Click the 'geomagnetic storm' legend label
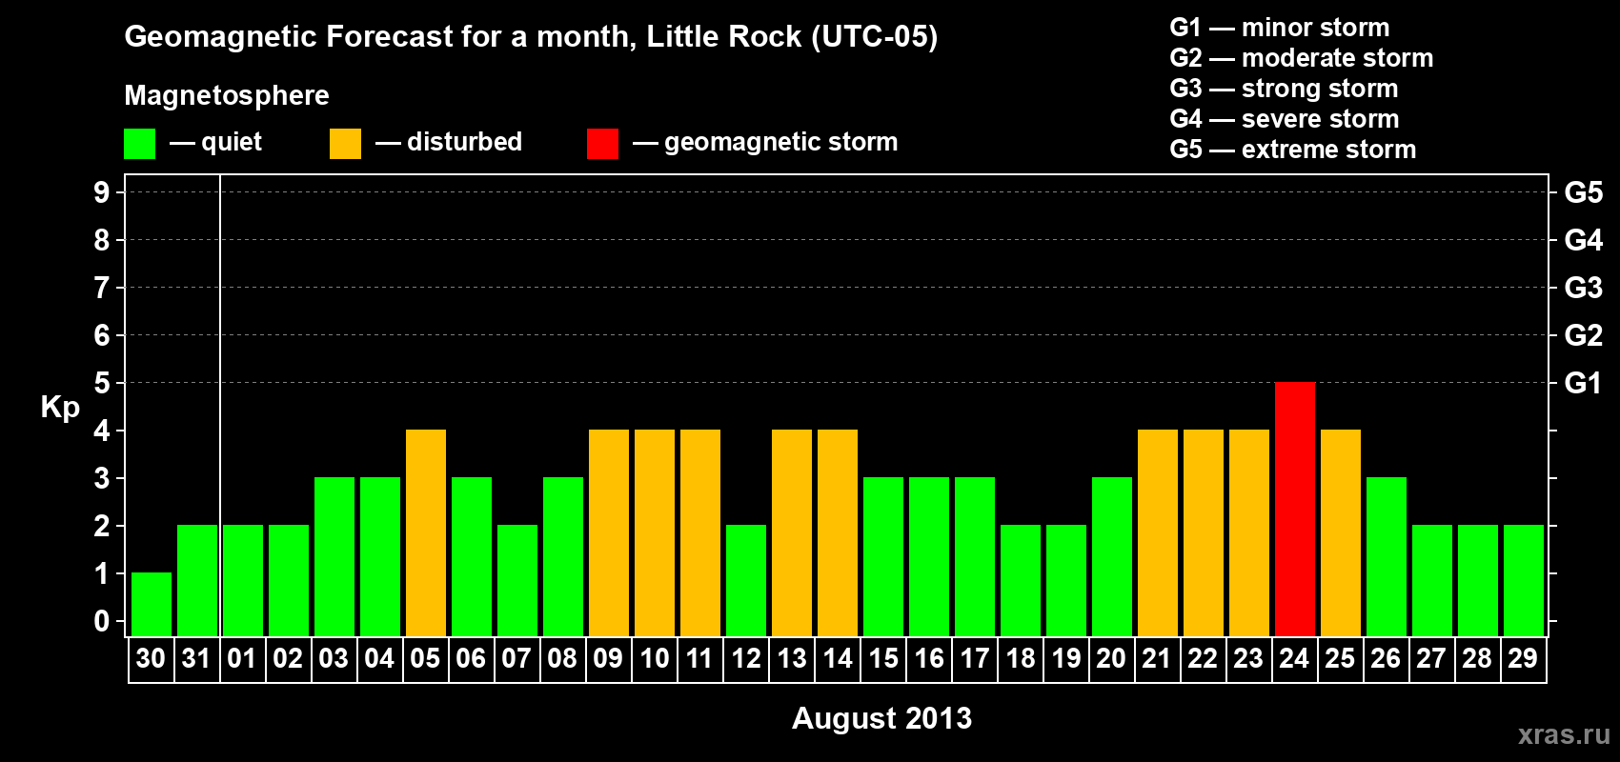 click(781, 142)
